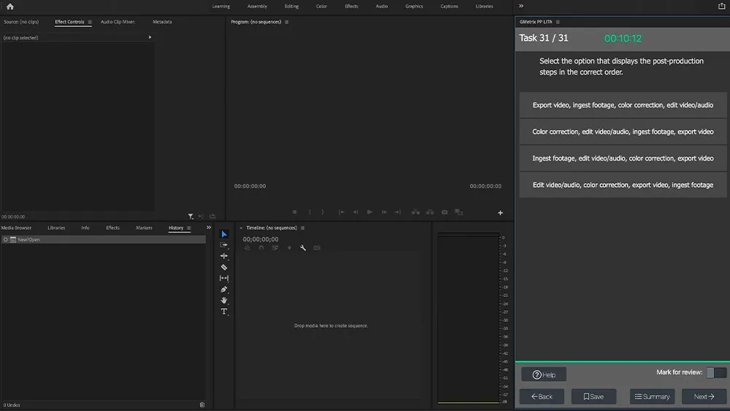Select the Razor tool
The width and height of the screenshot is (730, 411).
point(224,267)
